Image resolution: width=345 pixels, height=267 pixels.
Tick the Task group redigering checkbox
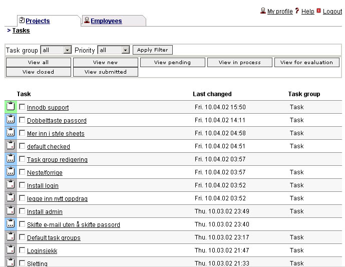click(x=22, y=159)
